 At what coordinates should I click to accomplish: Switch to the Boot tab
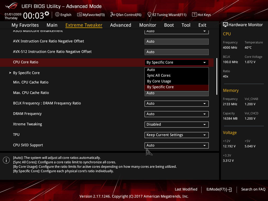169,25
